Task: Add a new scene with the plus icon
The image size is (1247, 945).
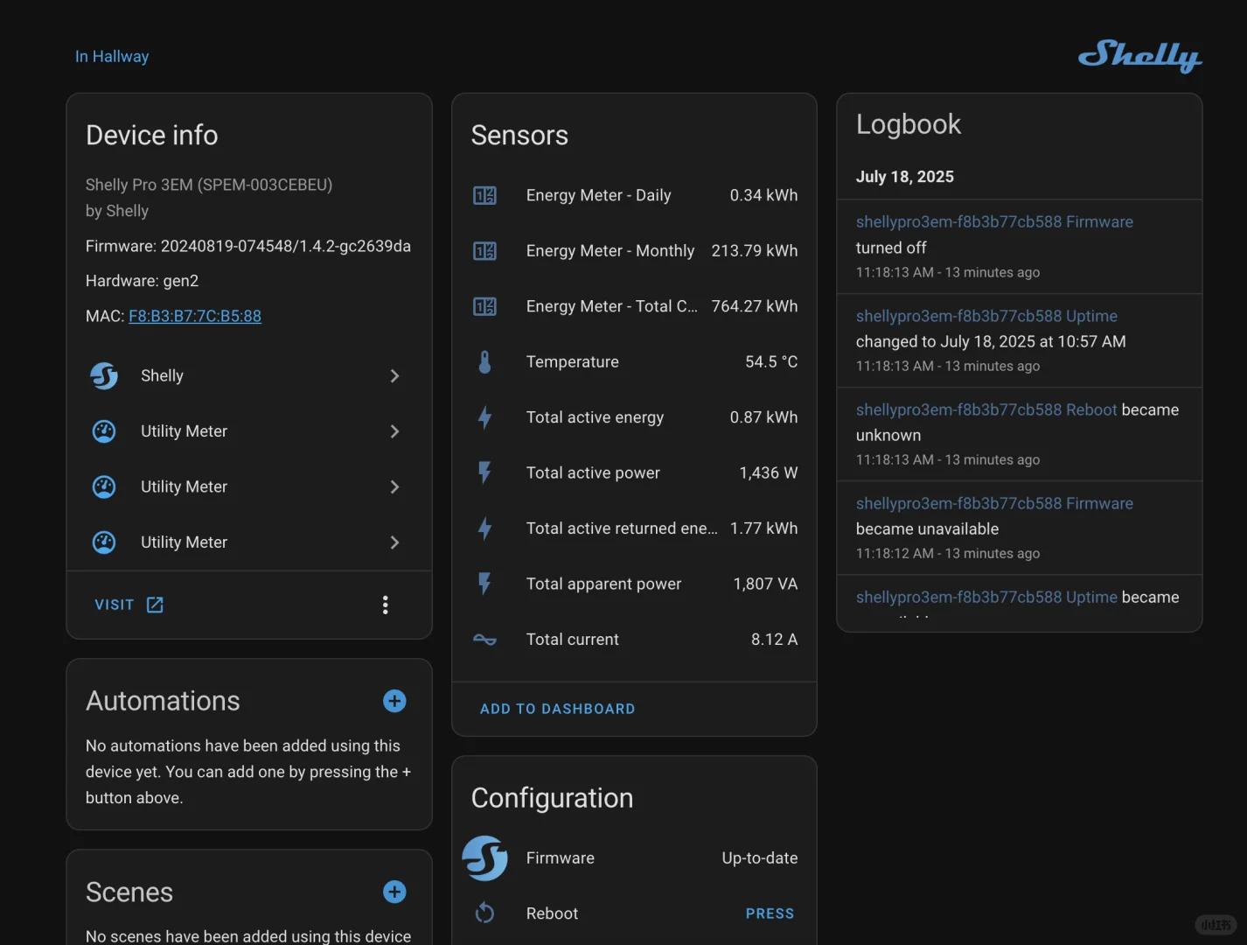Action: pyautogui.click(x=394, y=892)
